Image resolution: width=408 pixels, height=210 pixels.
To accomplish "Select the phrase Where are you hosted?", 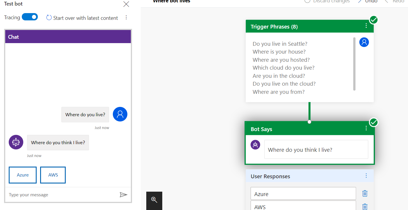I will coord(281,60).
